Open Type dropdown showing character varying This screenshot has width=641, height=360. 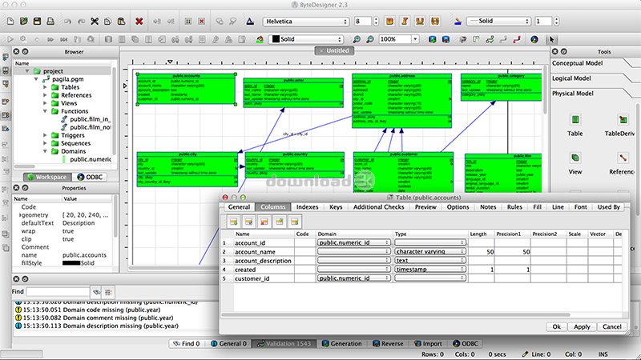(430, 251)
